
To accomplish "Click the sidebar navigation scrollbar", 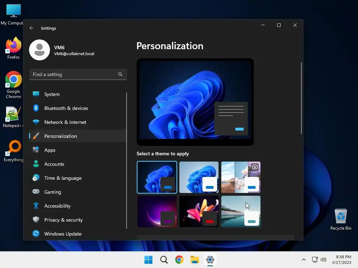I will [126, 161].
